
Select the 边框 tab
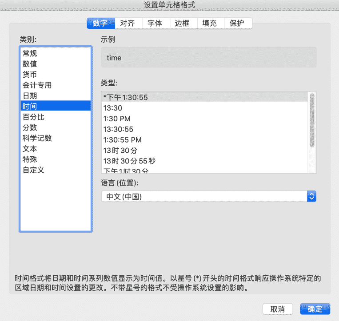point(182,24)
